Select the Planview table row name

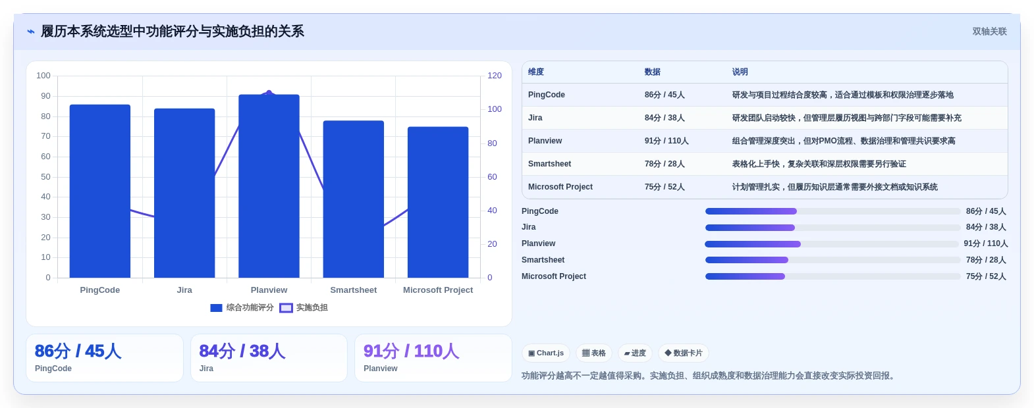[545, 141]
